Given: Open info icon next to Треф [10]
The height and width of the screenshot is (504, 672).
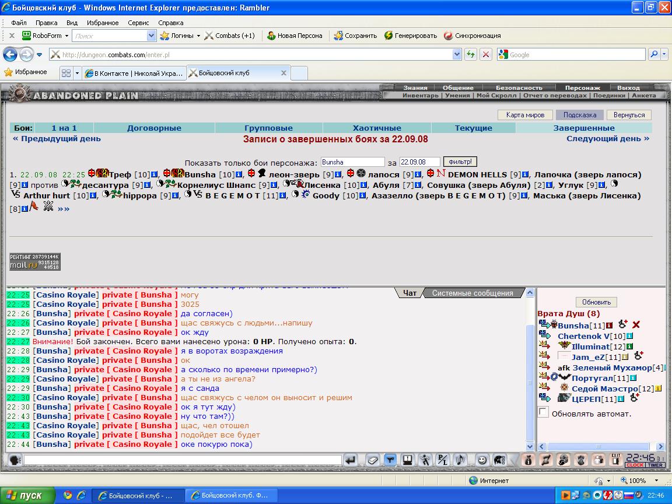Looking at the screenshot, I should 154,174.
